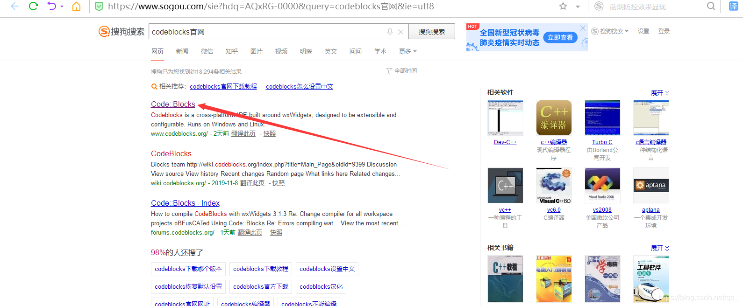Image resolution: width=743 pixels, height=306 pixels.
Task: Reload the page with the refresh icon
Action: tap(33, 7)
